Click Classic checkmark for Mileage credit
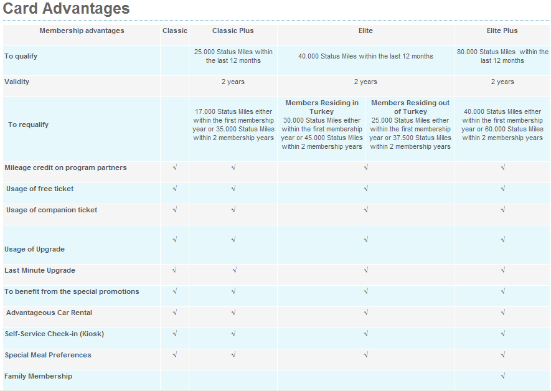The image size is (551, 391). click(x=175, y=167)
